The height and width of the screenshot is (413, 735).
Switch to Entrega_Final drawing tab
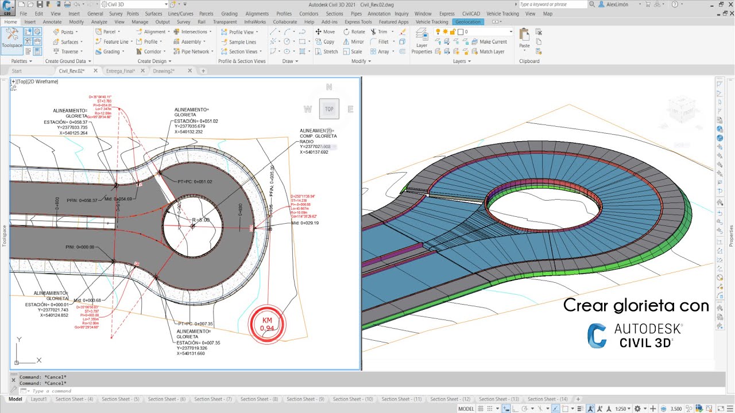(x=121, y=71)
